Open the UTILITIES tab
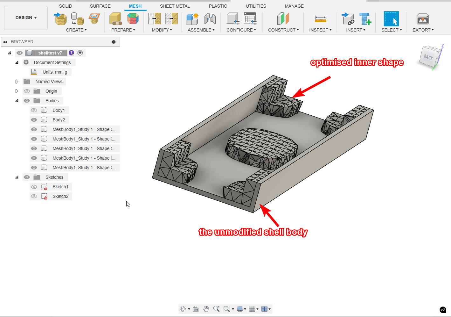The height and width of the screenshot is (317, 451). [256, 6]
